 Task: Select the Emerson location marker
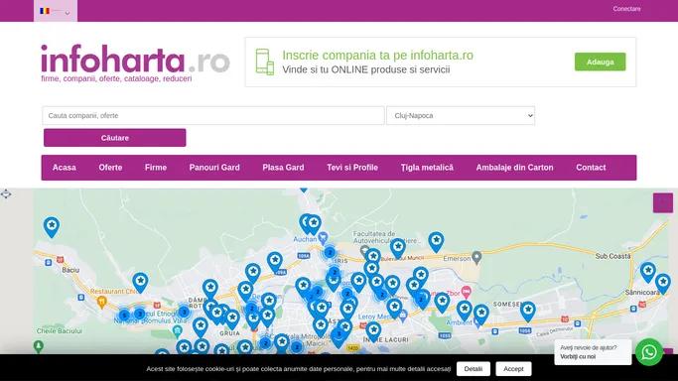[x=476, y=257]
